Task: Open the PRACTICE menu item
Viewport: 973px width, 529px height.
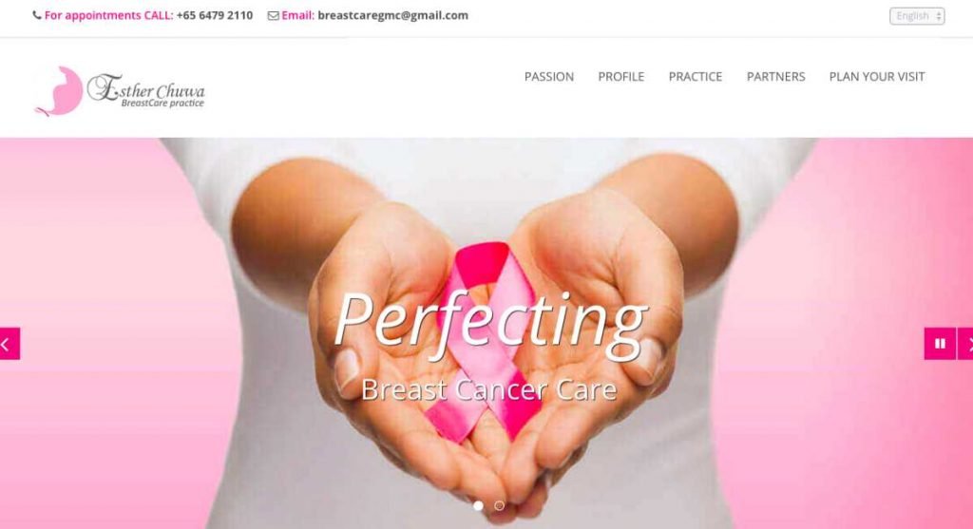Action: point(695,76)
